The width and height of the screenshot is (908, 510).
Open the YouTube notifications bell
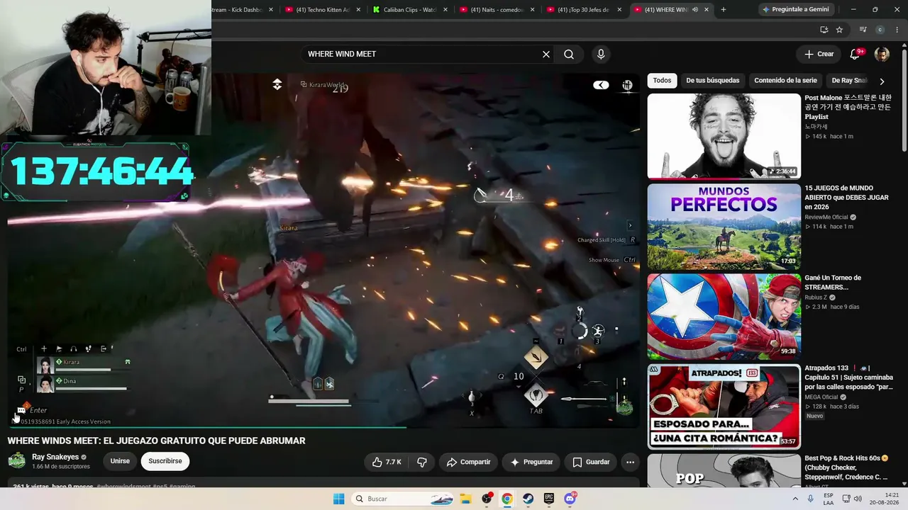856,55
